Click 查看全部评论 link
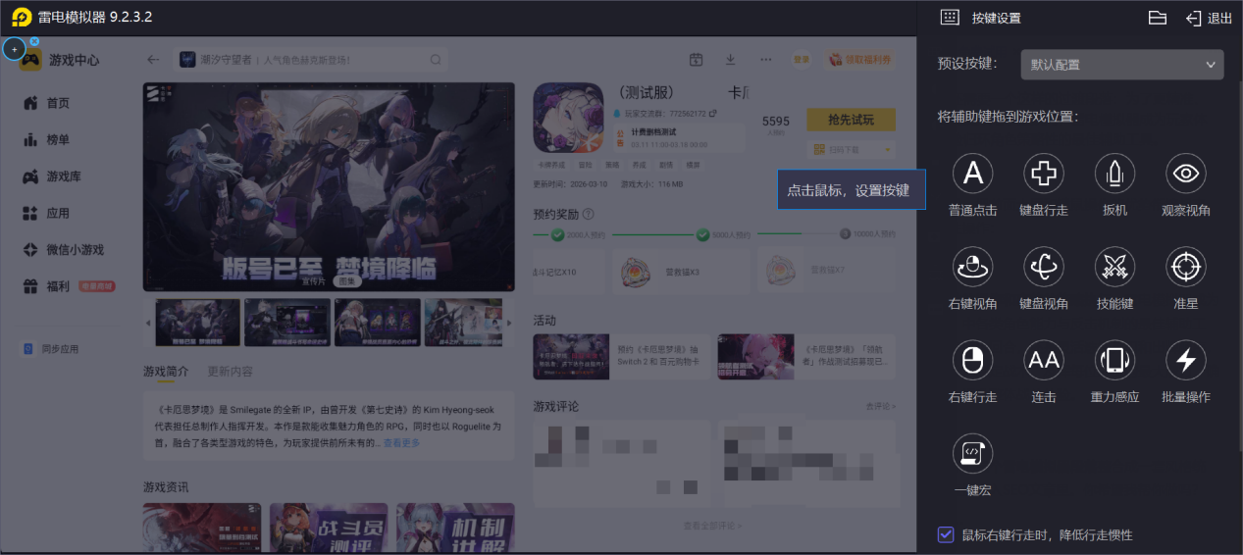The height and width of the screenshot is (555, 1243). click(713, 527)
